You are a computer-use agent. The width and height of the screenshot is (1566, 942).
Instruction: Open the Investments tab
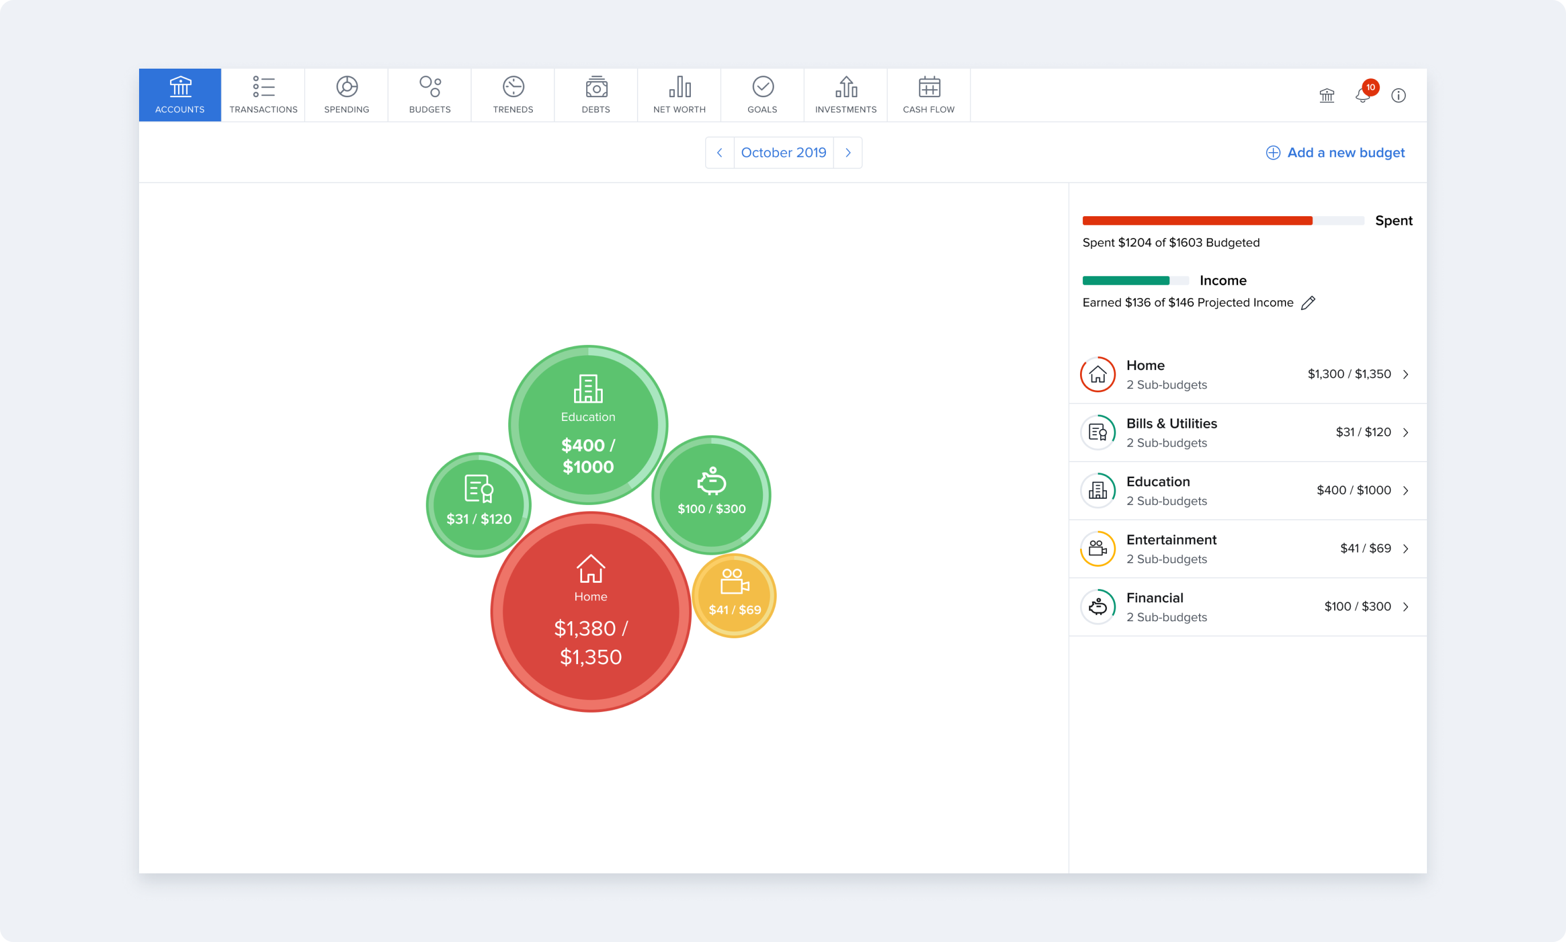pyautogui.click(x=845, y=94)
